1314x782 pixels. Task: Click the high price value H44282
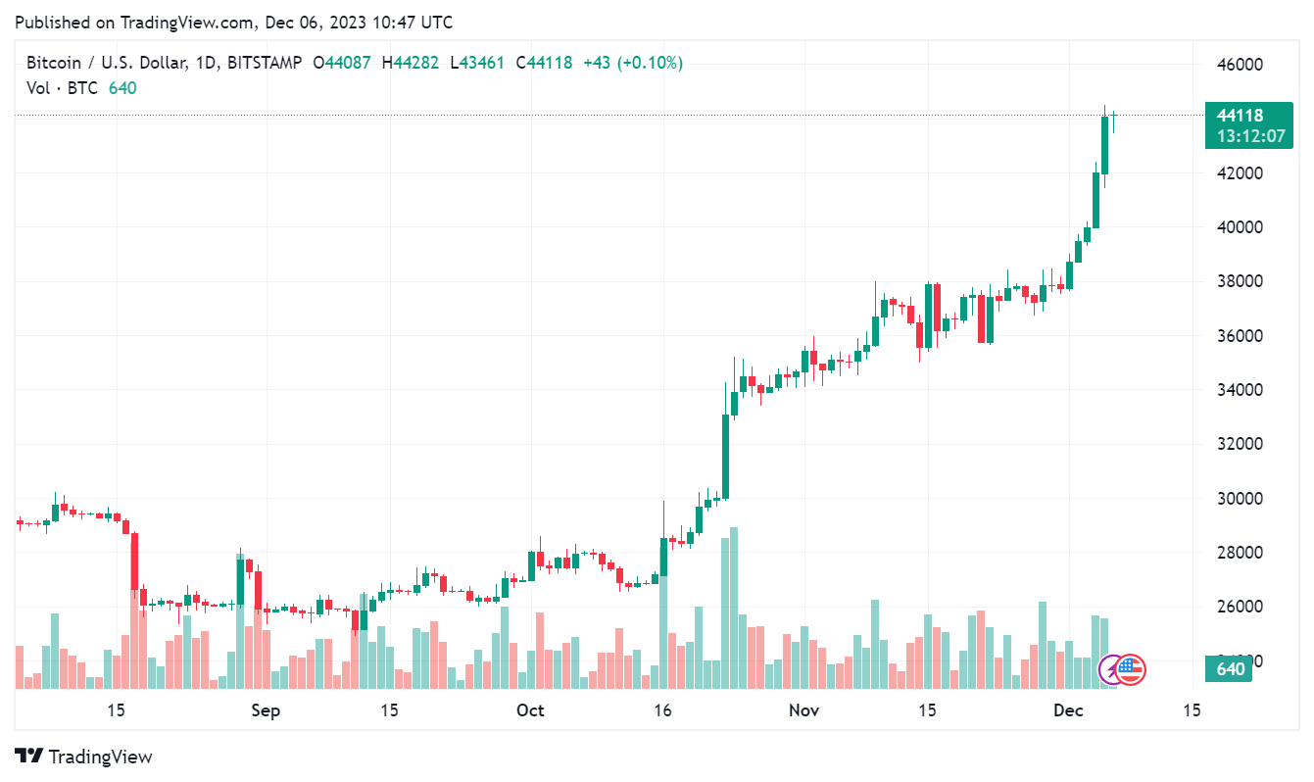coord(414,63)
